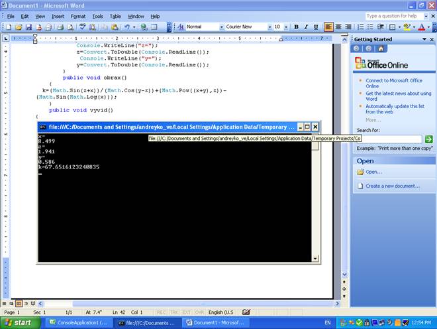Click the Paste clipboard icon

[115, 27]
